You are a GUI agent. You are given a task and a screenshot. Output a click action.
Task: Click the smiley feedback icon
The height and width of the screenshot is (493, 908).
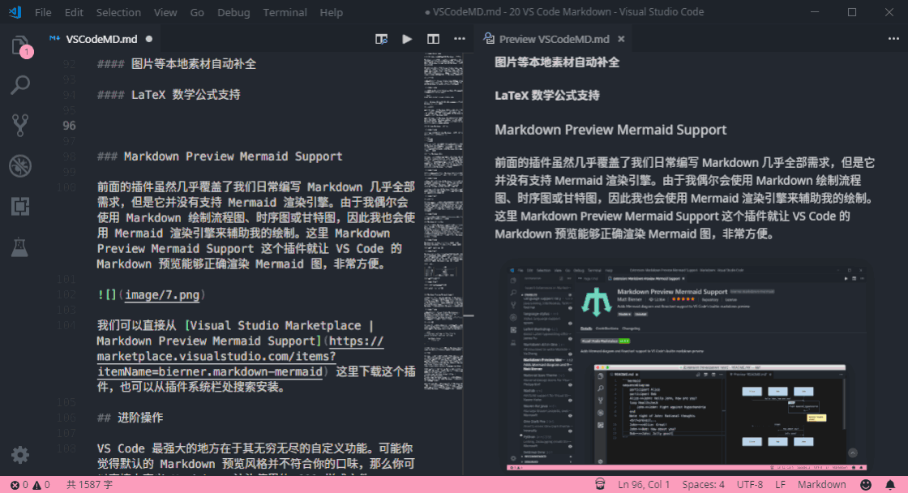point(866,485)
